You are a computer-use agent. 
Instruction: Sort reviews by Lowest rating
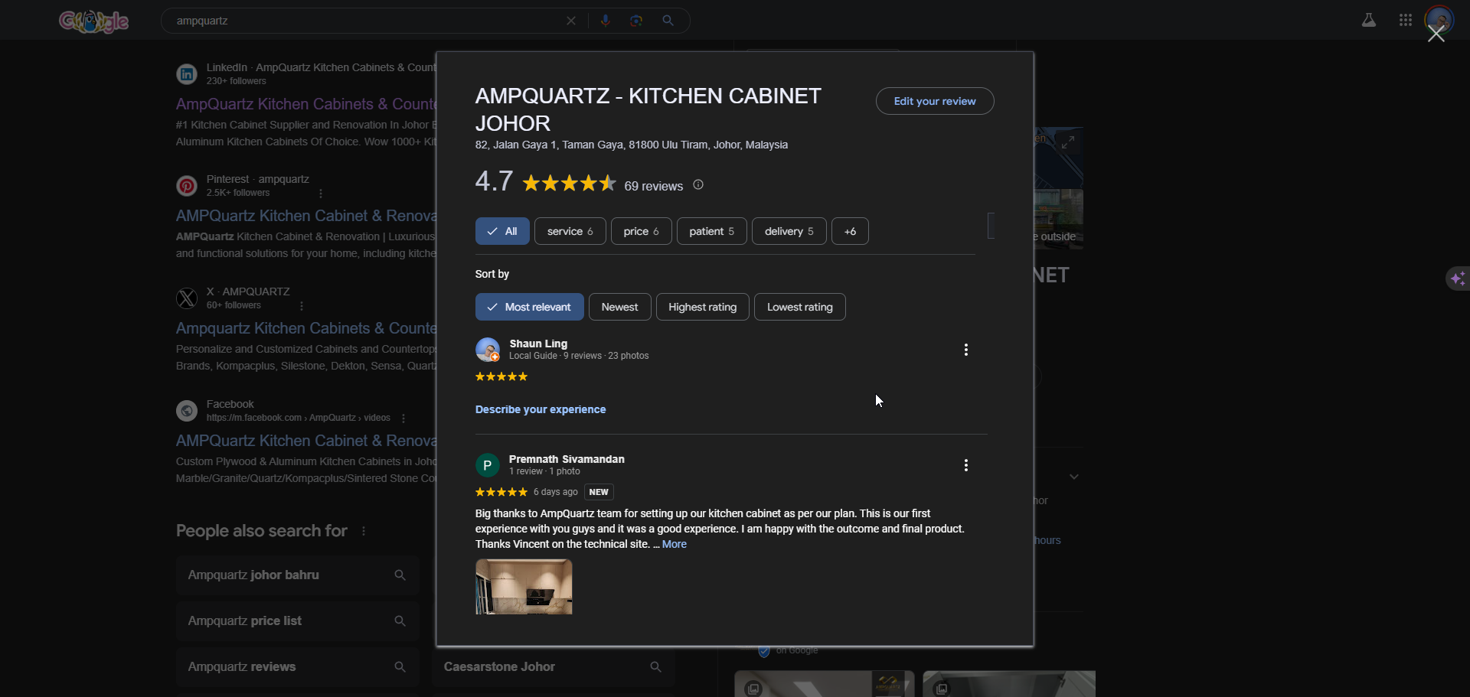point(800,307)
